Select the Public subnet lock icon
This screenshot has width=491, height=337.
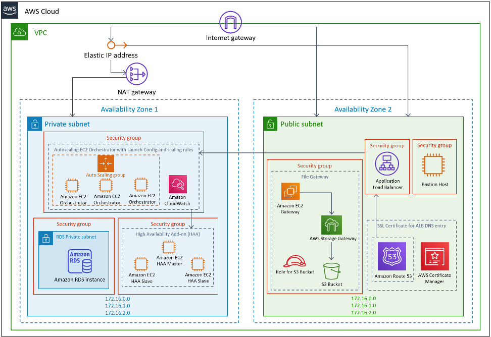click(x=270, y=124)
